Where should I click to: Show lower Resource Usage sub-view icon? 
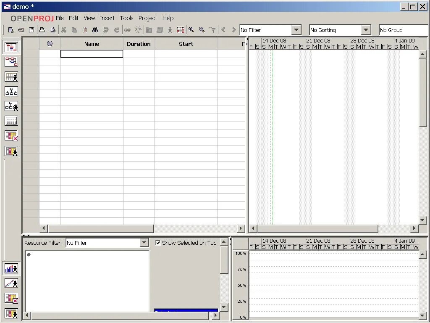(x=11, y=313)
